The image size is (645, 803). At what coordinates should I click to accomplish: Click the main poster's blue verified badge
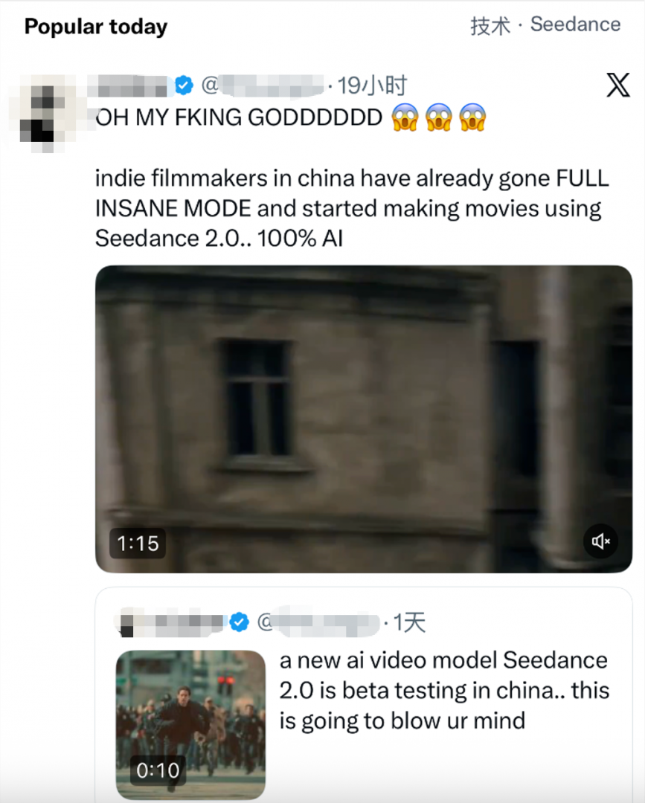pyautogui.click(x=184, y=86)
